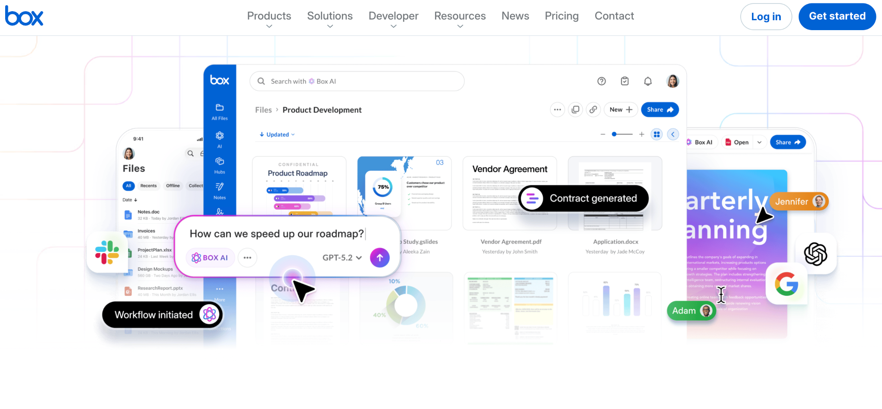The width and height of the screenshot is (882, 409).
Task: Click the Box logo in the site header
Action: (24, 16)
